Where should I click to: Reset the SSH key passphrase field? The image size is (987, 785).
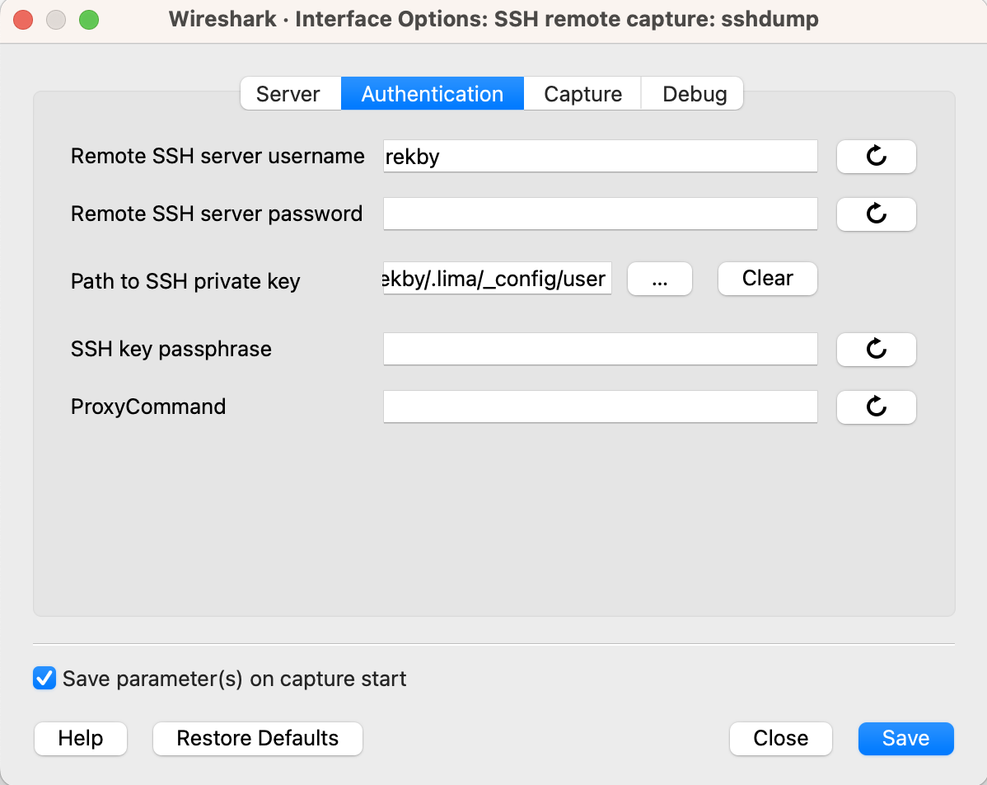tap(876, 349)
